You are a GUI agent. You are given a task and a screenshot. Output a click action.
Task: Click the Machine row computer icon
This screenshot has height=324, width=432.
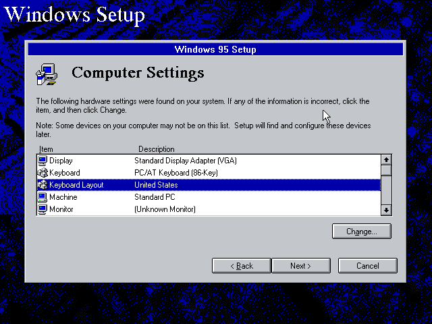pos(43,197)
